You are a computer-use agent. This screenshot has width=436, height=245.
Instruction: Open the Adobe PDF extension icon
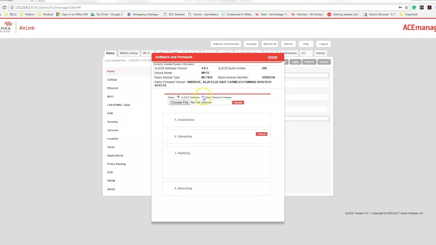click(x=429, y=7)
